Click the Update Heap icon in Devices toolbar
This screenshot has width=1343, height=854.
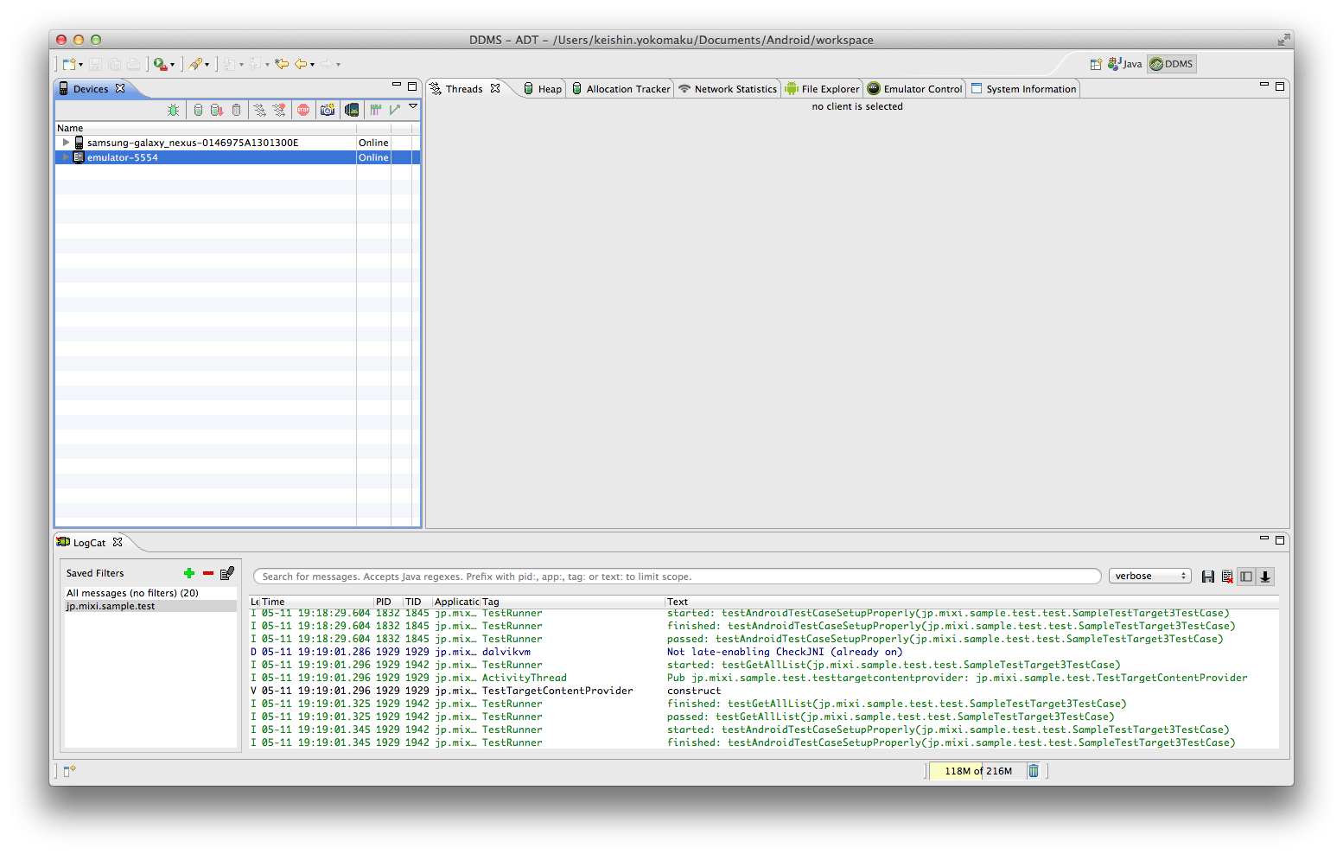(x=198, y=110)
